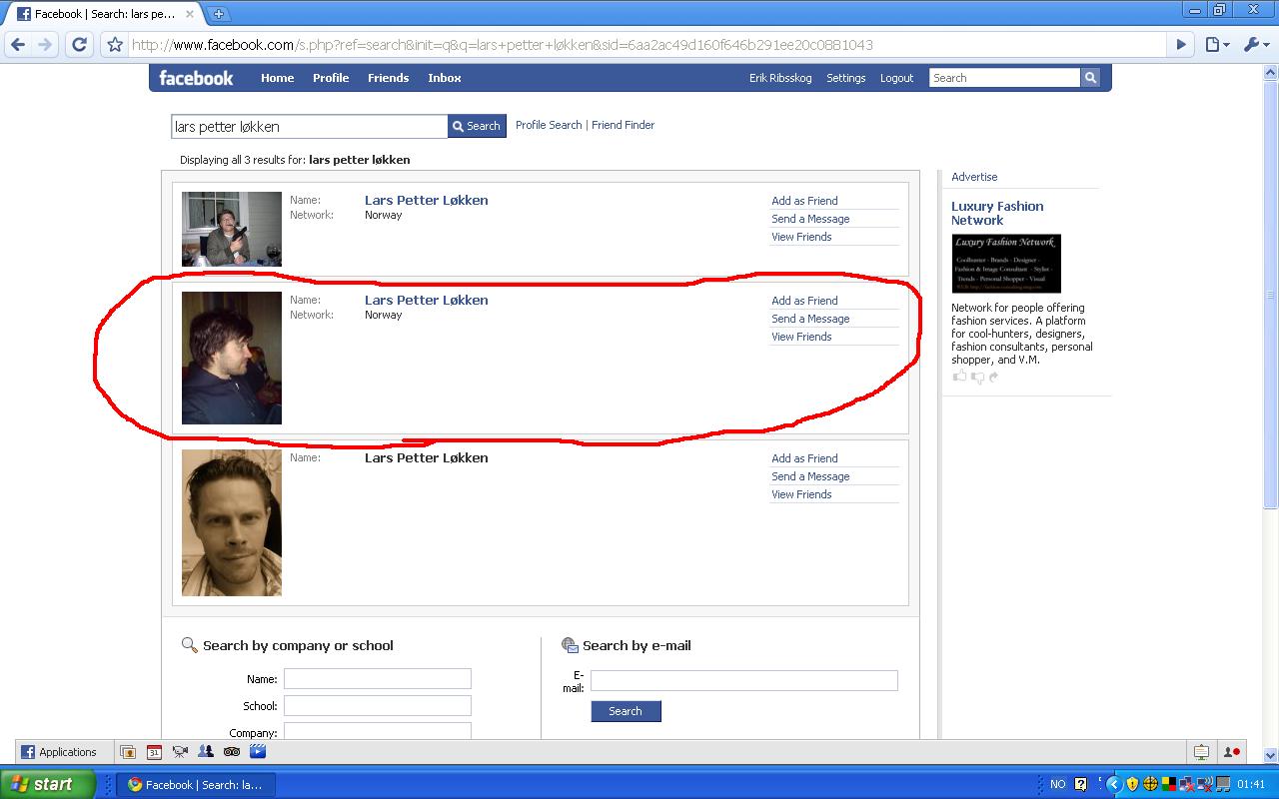Send a message to the second result
This screenshot has height=799, width=1279.
tap(810, 319)
